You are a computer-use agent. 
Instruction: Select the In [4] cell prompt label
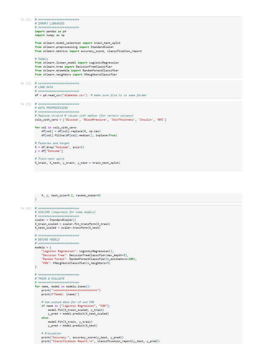(26, 208)
